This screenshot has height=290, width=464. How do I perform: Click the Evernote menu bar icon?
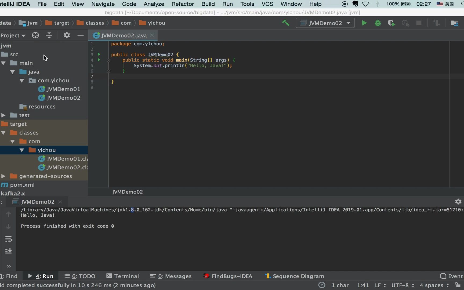(355, 4)
